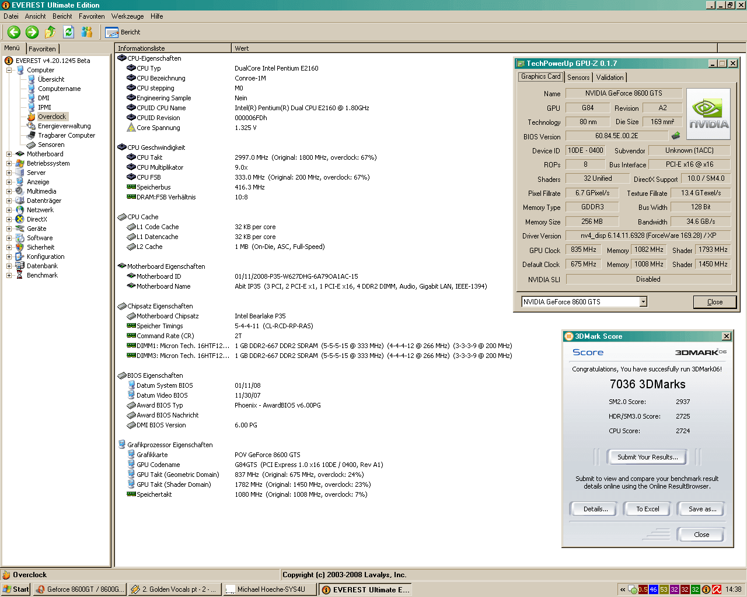Image resolution: width=747 pixels, height=597 pixels.
Task: Click the NVIDIA logo in GPU-Z
Action: [x=708, y=114]
